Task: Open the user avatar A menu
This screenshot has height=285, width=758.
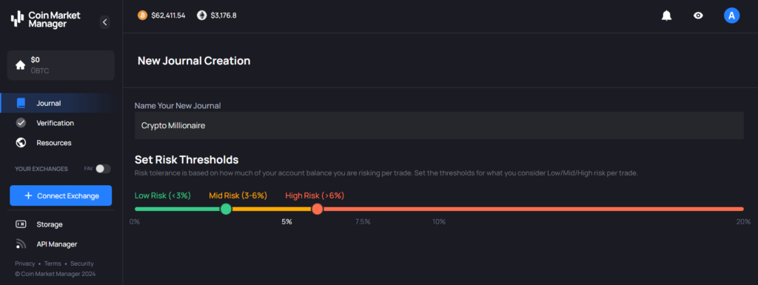Action: pos(731,16)
